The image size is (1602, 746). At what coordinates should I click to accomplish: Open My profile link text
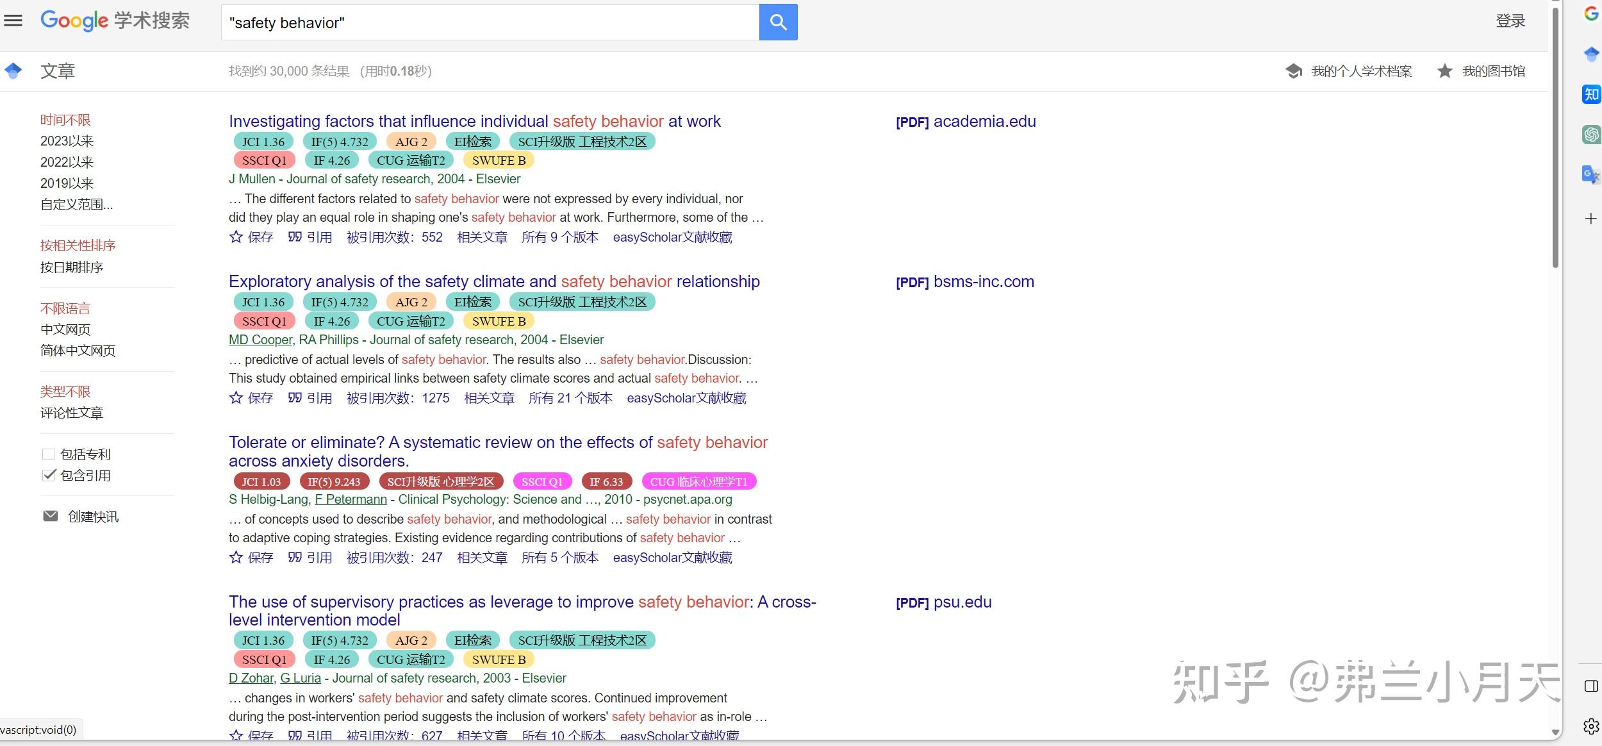point(1362,71)
